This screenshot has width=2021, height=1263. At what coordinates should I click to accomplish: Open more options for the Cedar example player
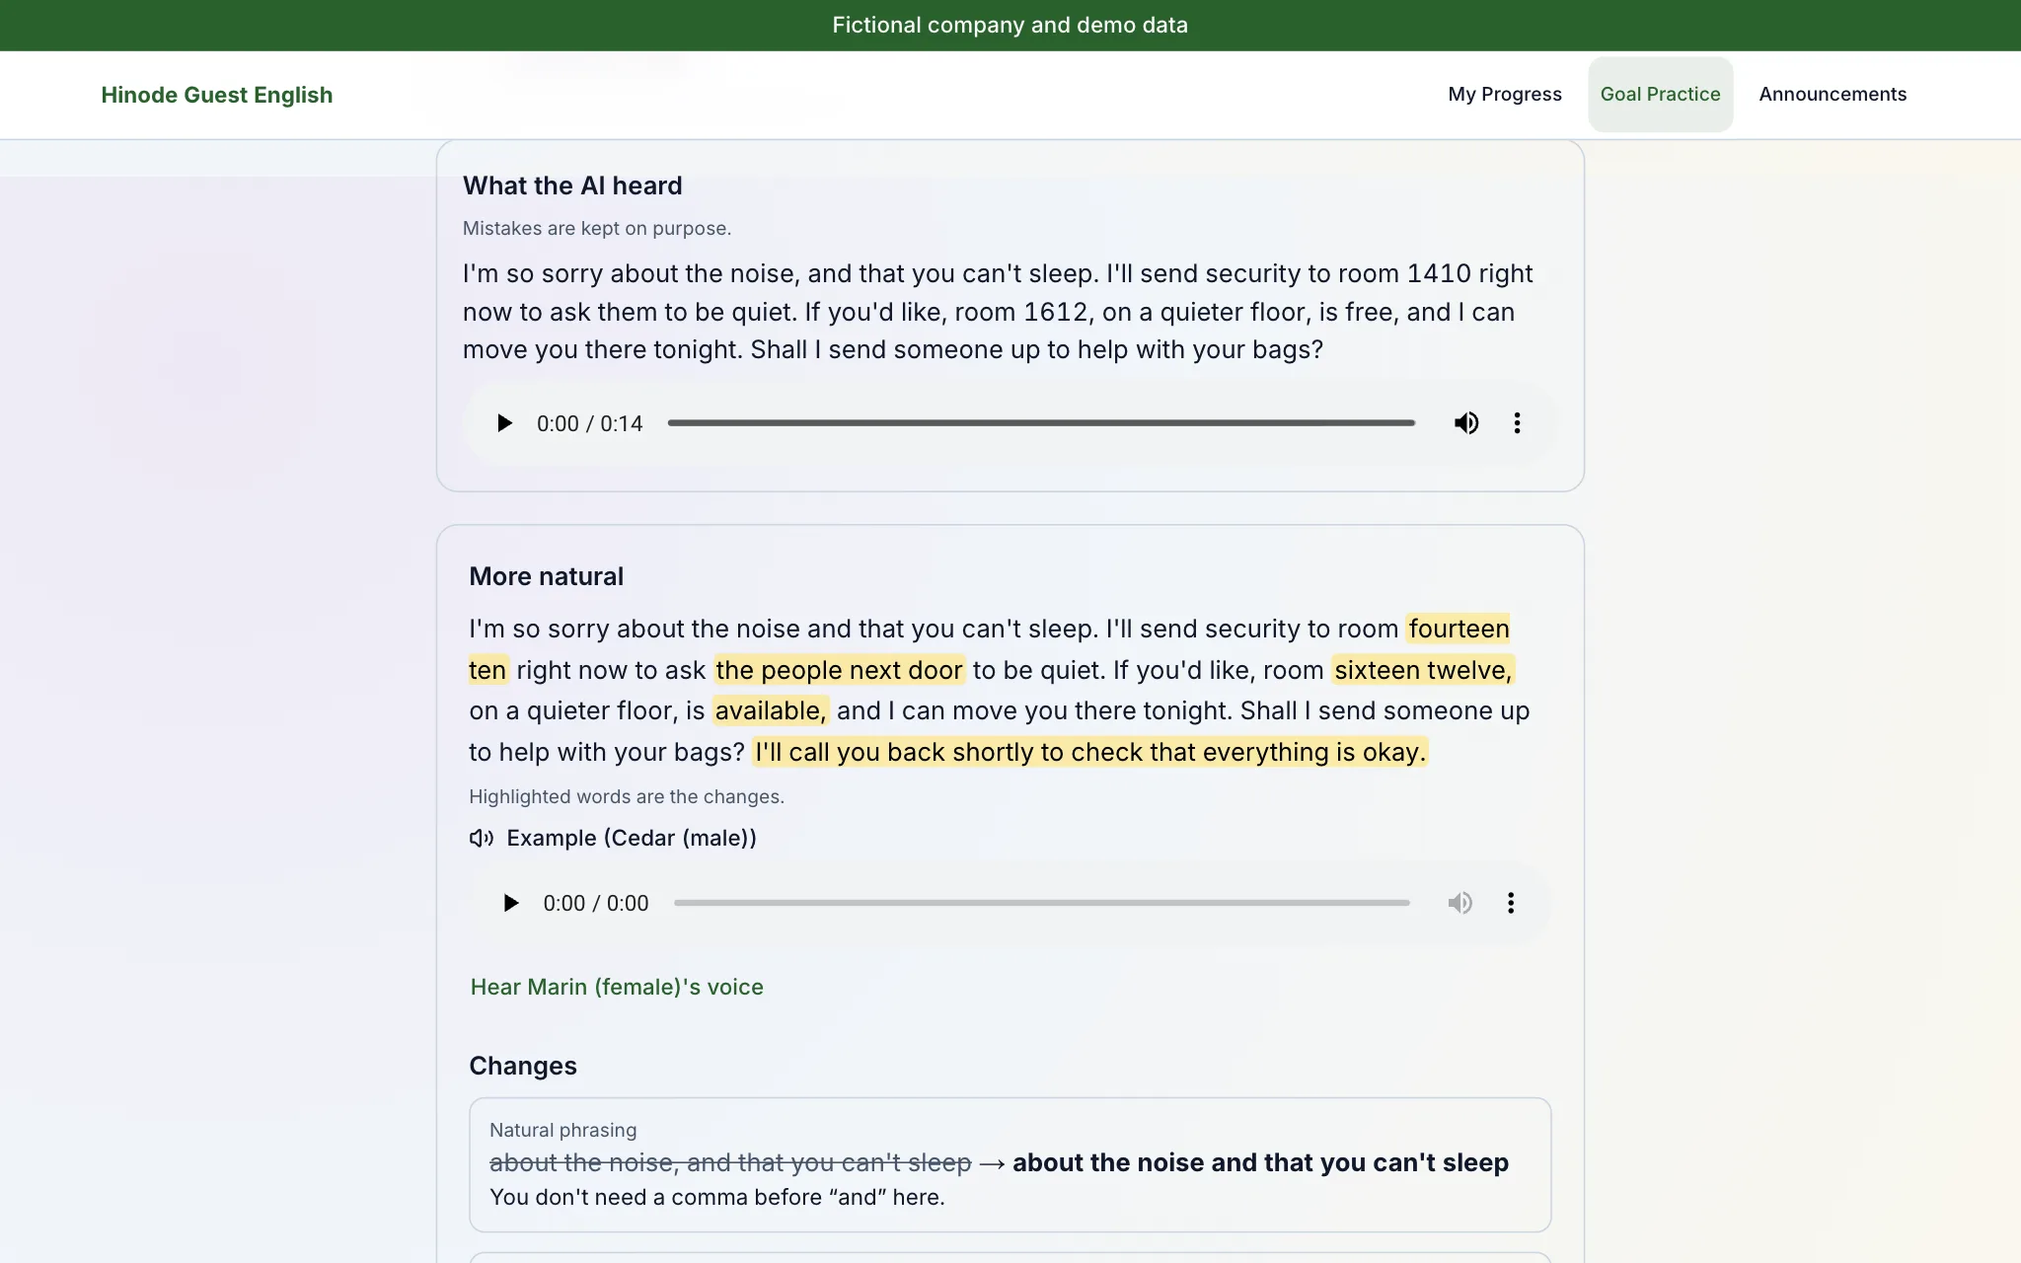1511,903
